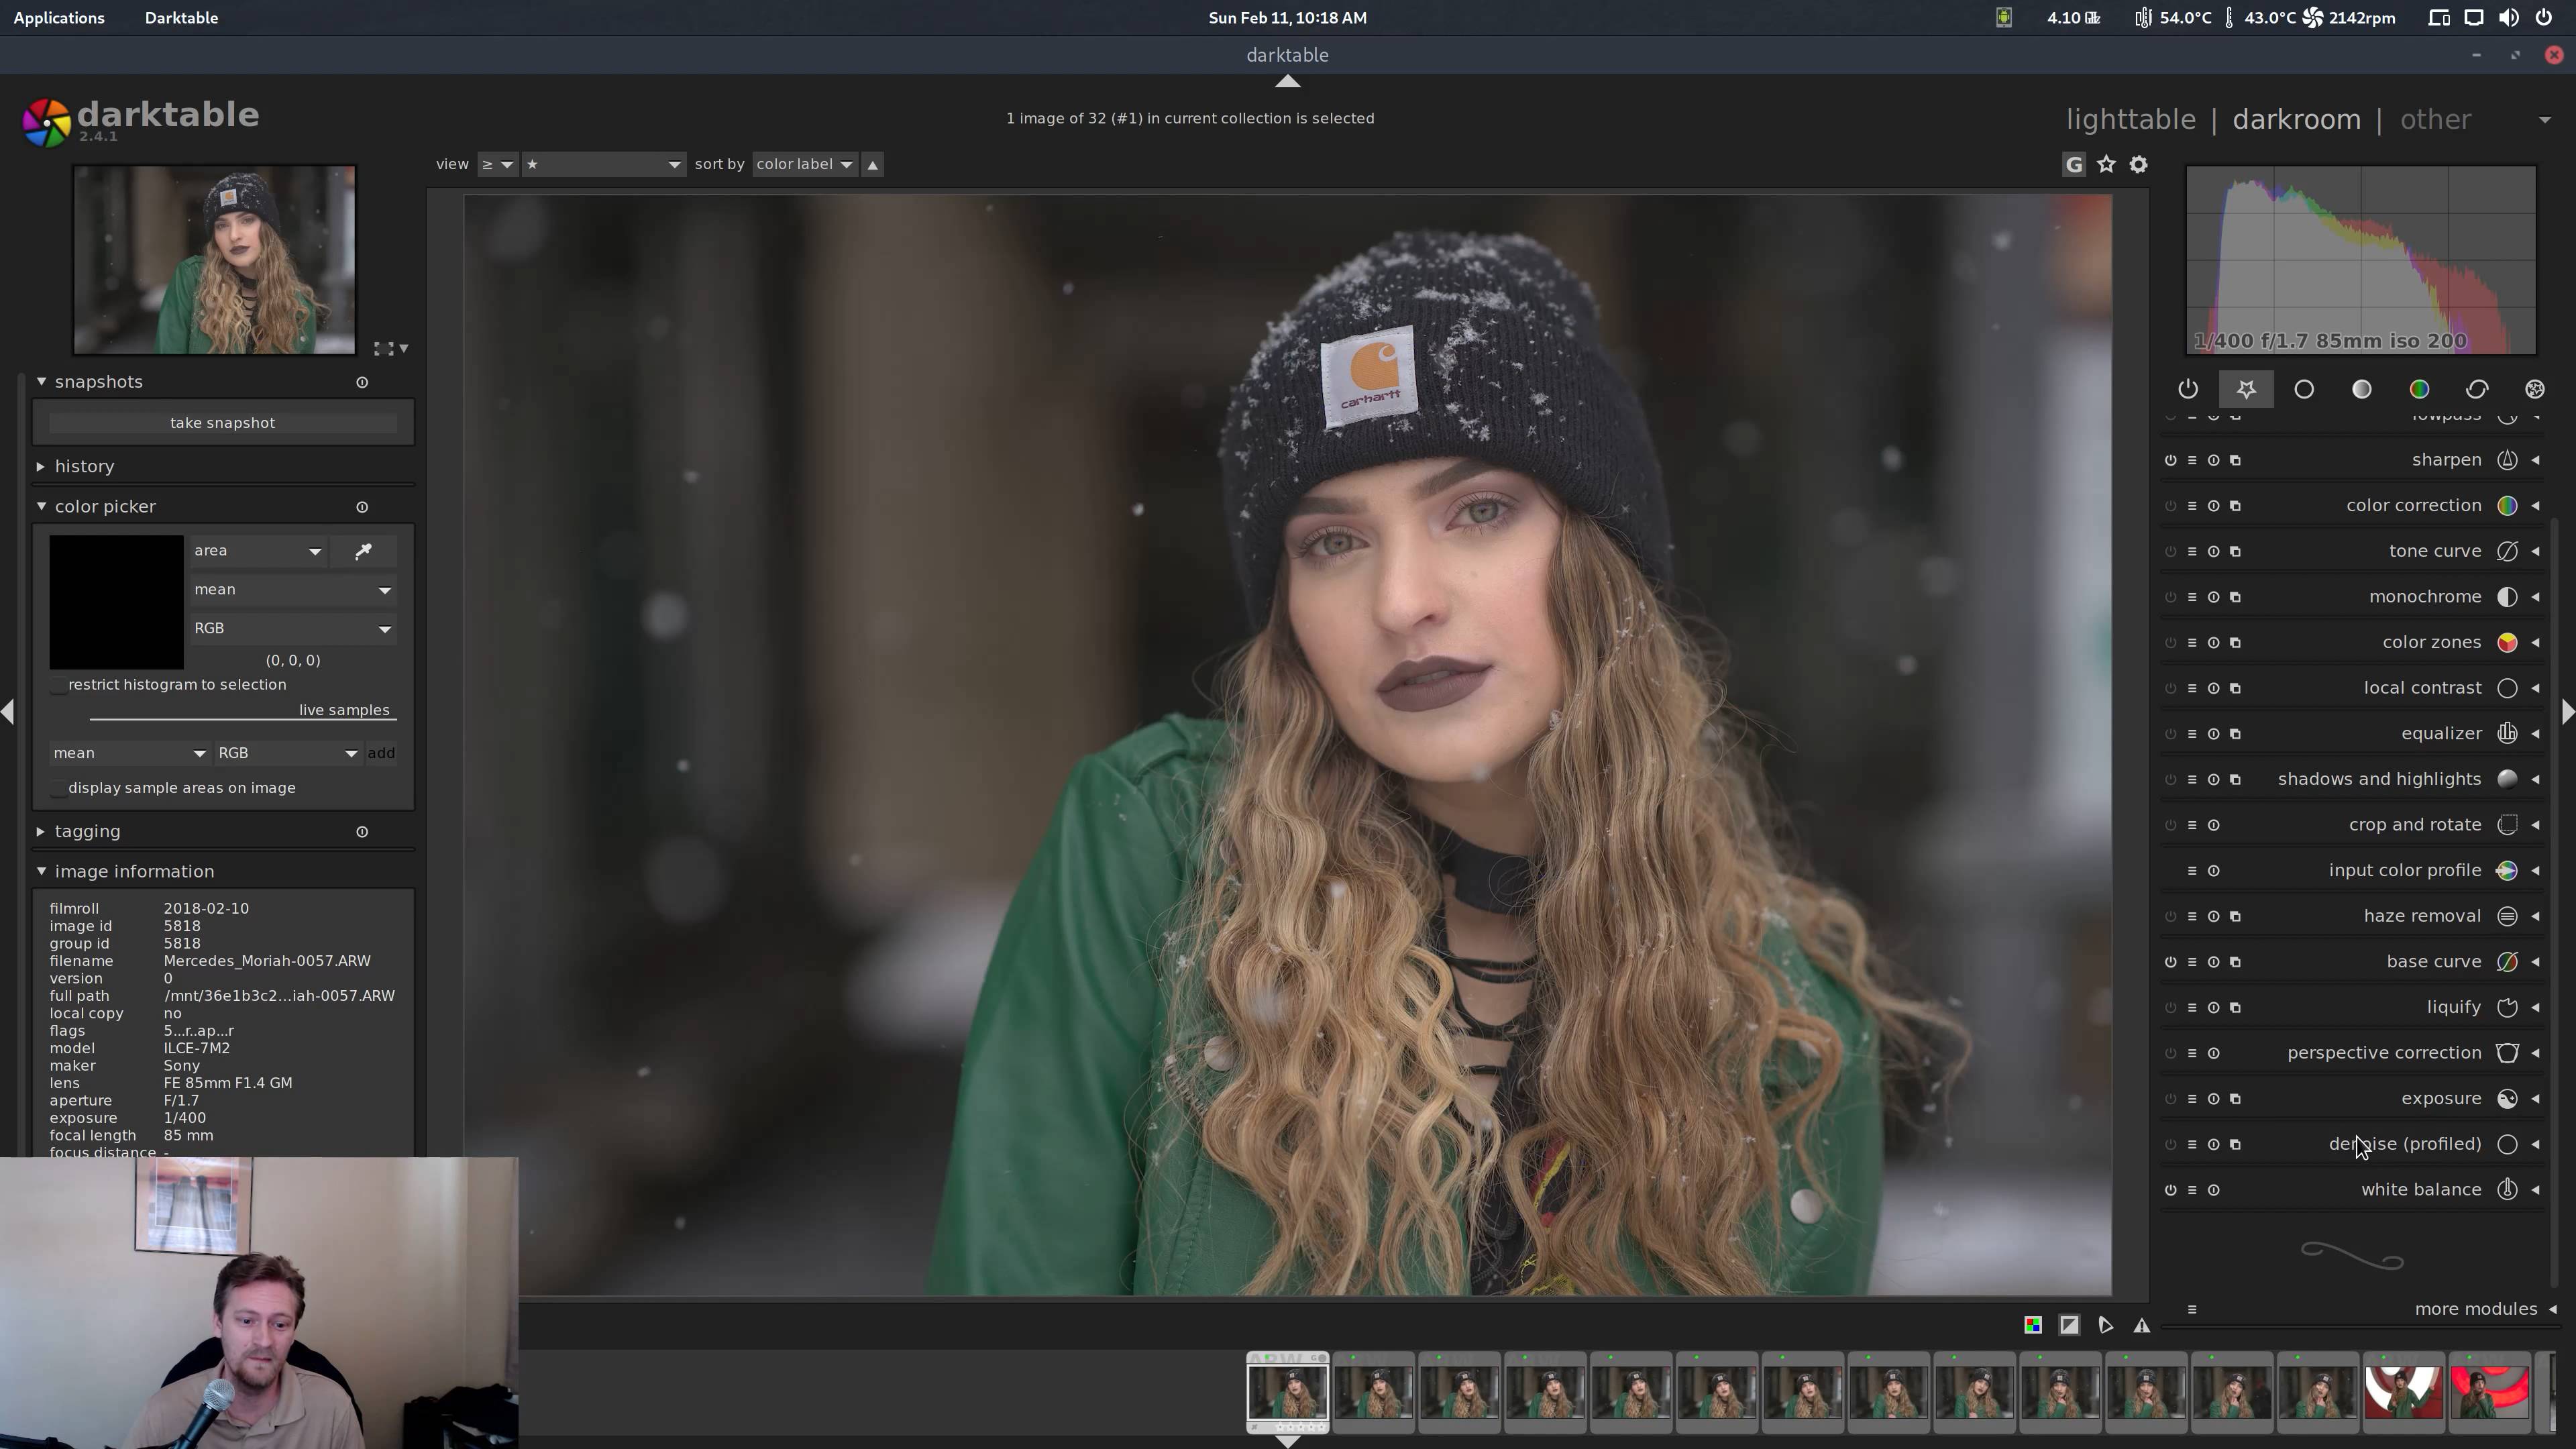Switch to the lighttable view

click(x=2130, y=120)
